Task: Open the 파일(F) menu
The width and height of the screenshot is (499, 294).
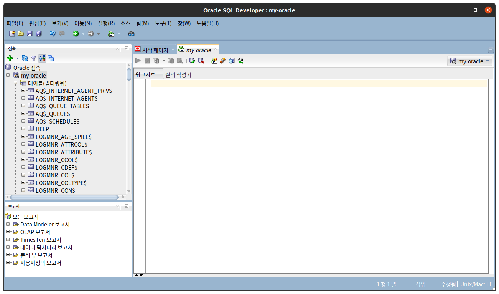Action: pyautogui.click(x=15, y=23)
